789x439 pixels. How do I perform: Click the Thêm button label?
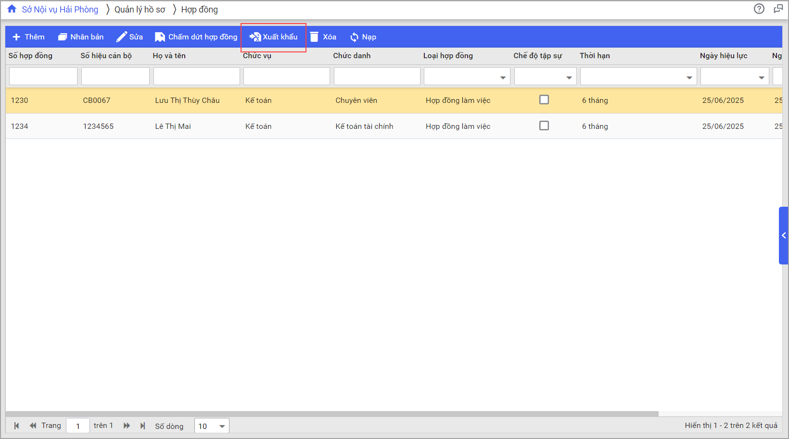(x=35, y=37)
